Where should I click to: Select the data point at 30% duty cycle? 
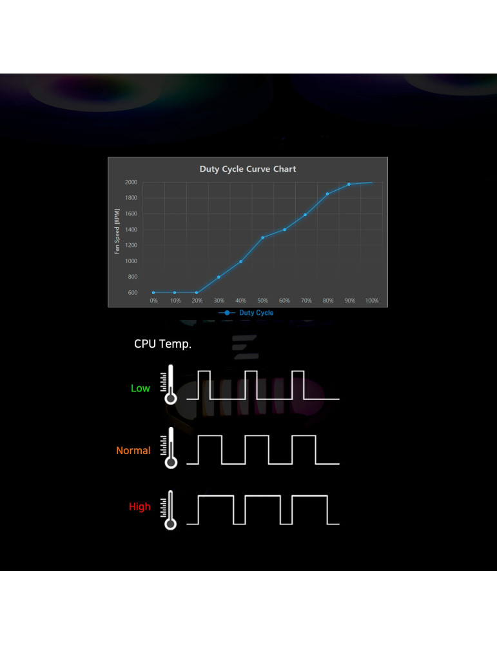click(x=219, y=277)
